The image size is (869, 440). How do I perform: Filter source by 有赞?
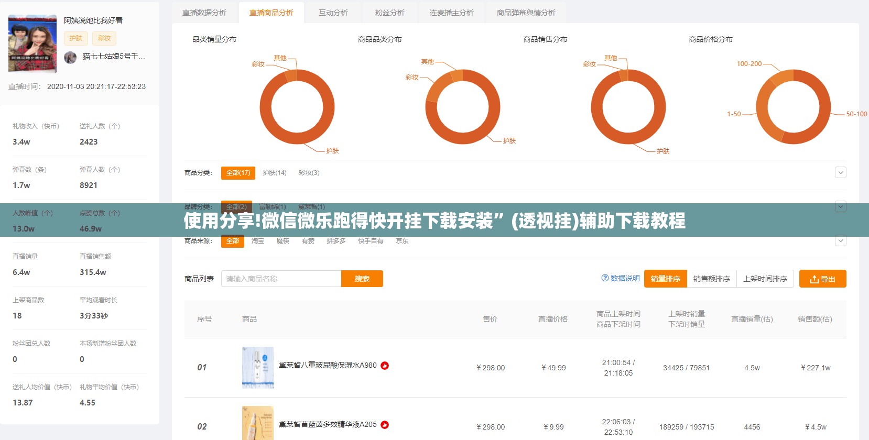click(x=308, y=241)
